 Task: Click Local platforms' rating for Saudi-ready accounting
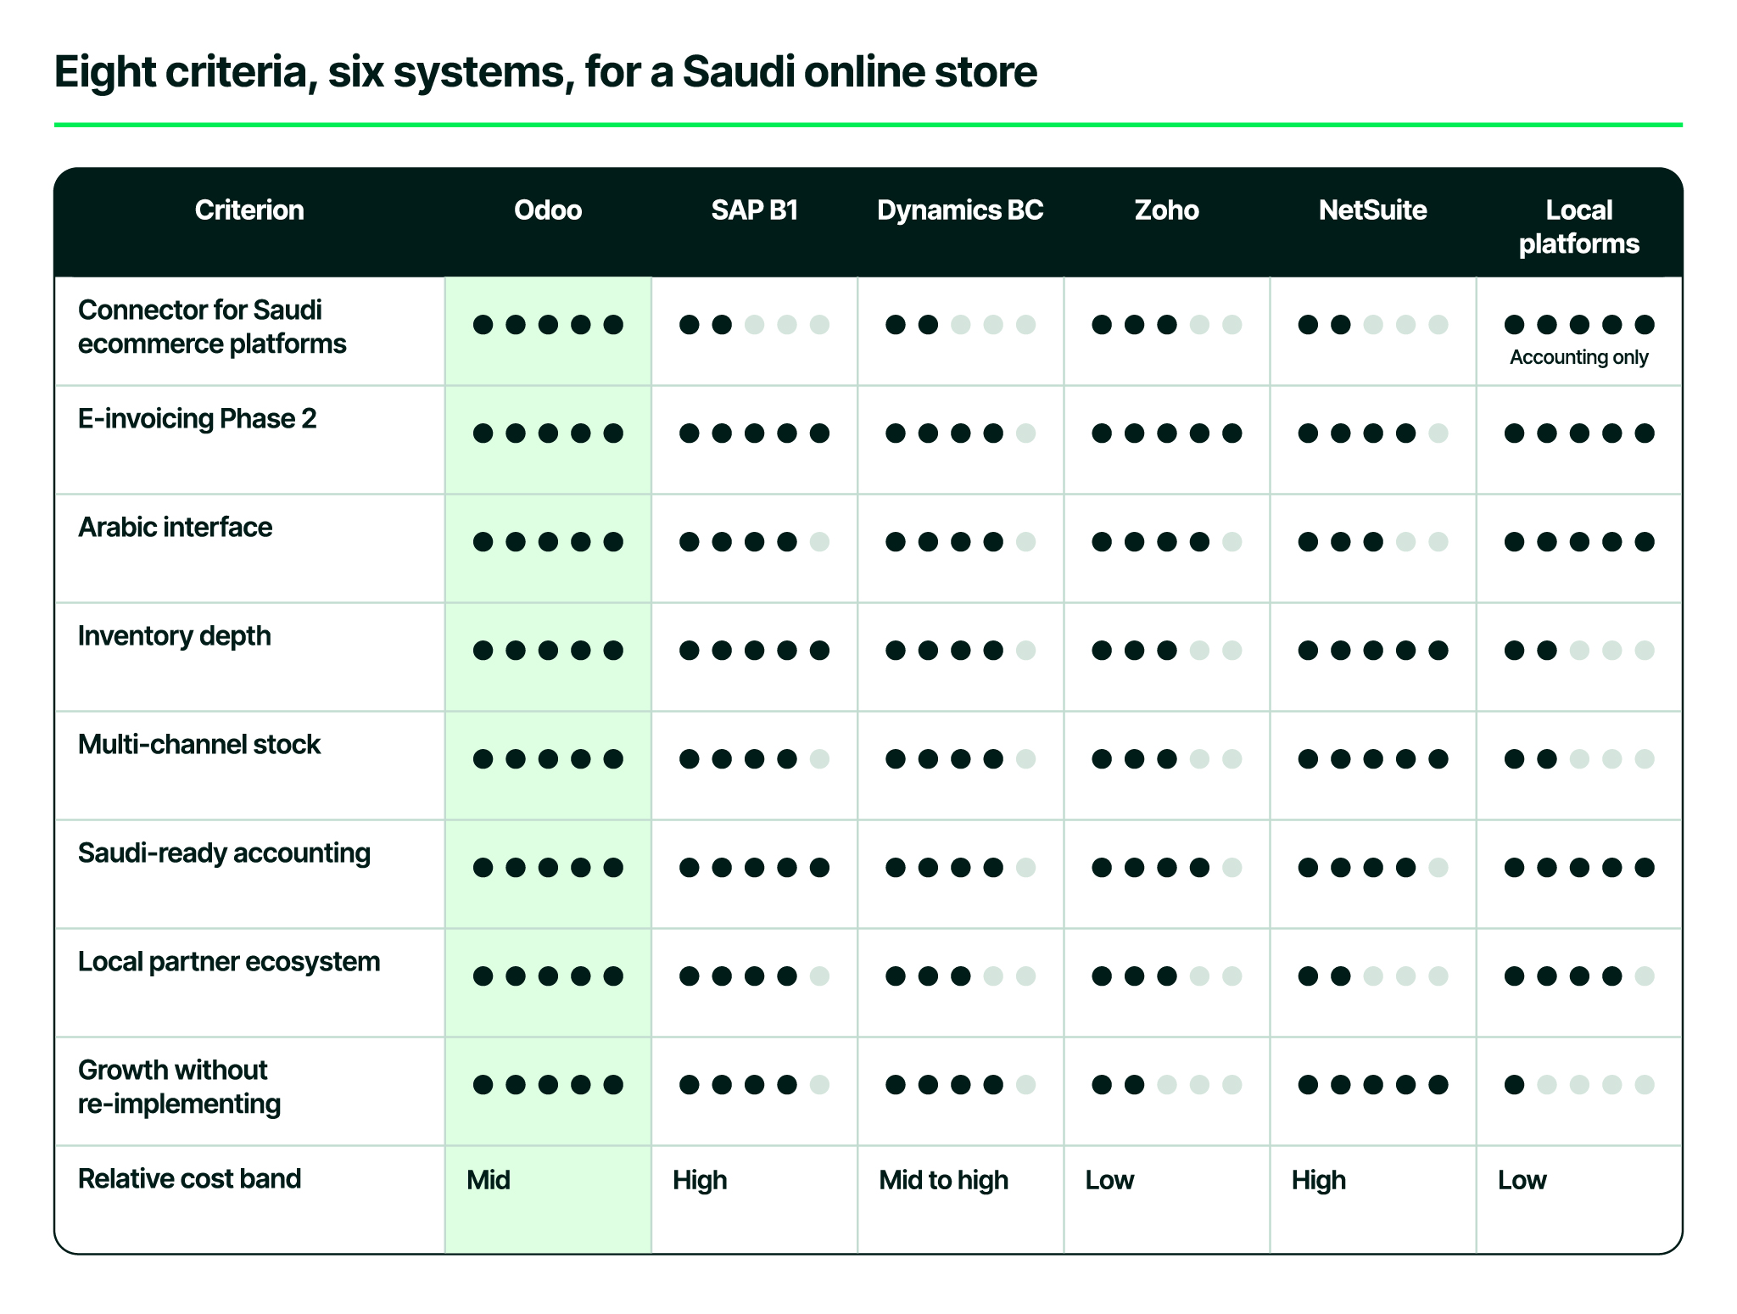[x=1579, y=868]
